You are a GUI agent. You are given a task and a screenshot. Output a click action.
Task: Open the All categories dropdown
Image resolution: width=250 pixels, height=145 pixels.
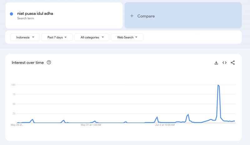tap(92, 37)
